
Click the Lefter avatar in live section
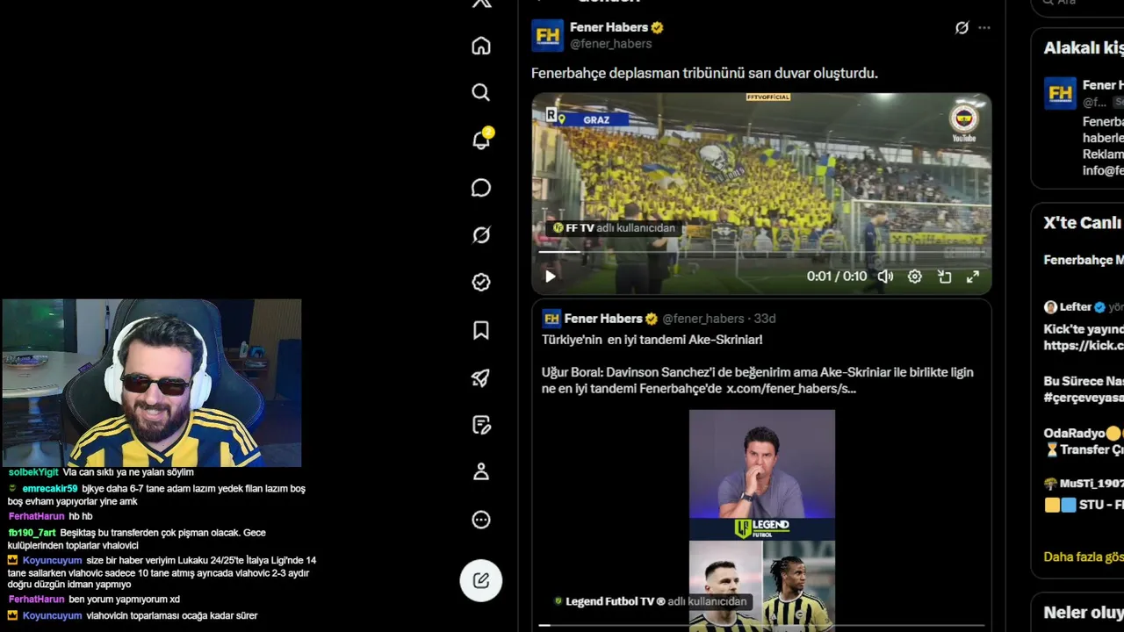pyautogui.click(x=1050, y=307)
